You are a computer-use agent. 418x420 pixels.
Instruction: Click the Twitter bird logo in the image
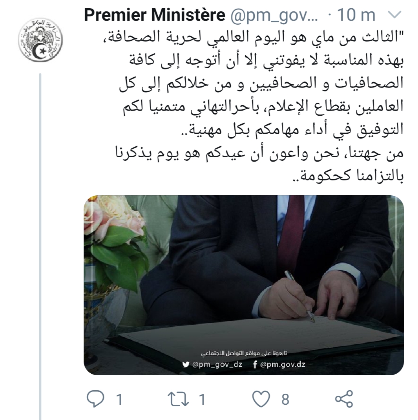[x=186, y=364]
